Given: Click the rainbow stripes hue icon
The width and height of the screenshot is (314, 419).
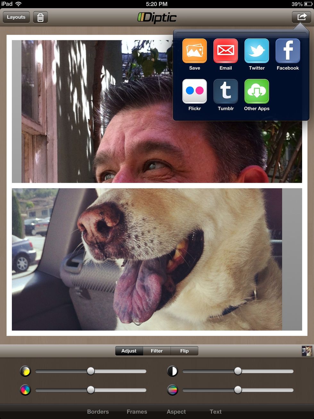Looking at the screenshot, I should 172,390.
